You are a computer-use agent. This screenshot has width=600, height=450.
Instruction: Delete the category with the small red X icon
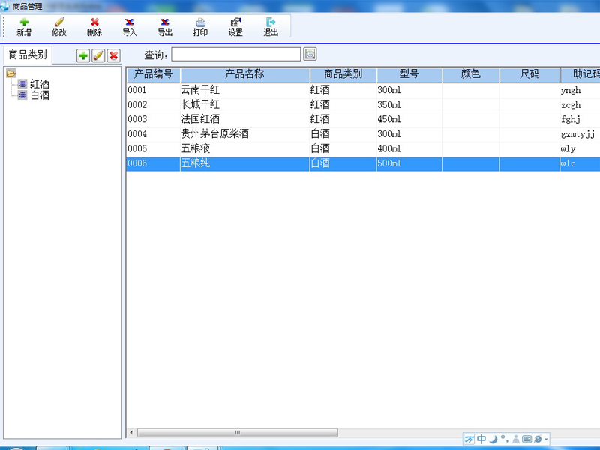[x=113, y=55]
